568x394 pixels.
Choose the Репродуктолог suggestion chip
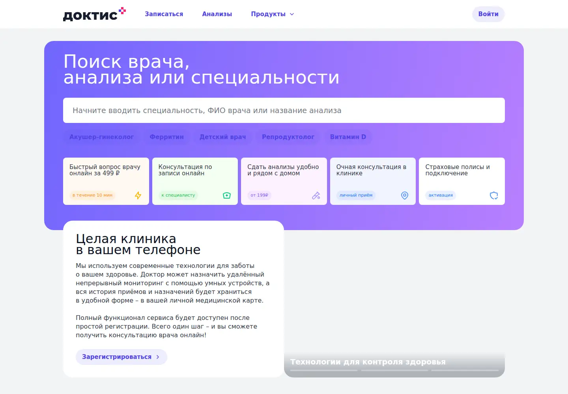coord(288,137)
